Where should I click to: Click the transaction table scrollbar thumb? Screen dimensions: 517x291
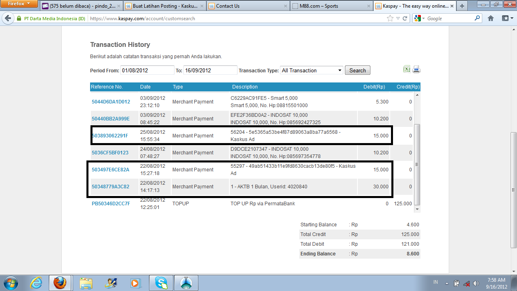click(418, 164)
